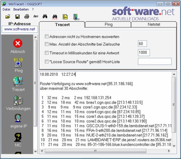Switch to the Netstat tab
181x159 pixels.
[154, 24]
